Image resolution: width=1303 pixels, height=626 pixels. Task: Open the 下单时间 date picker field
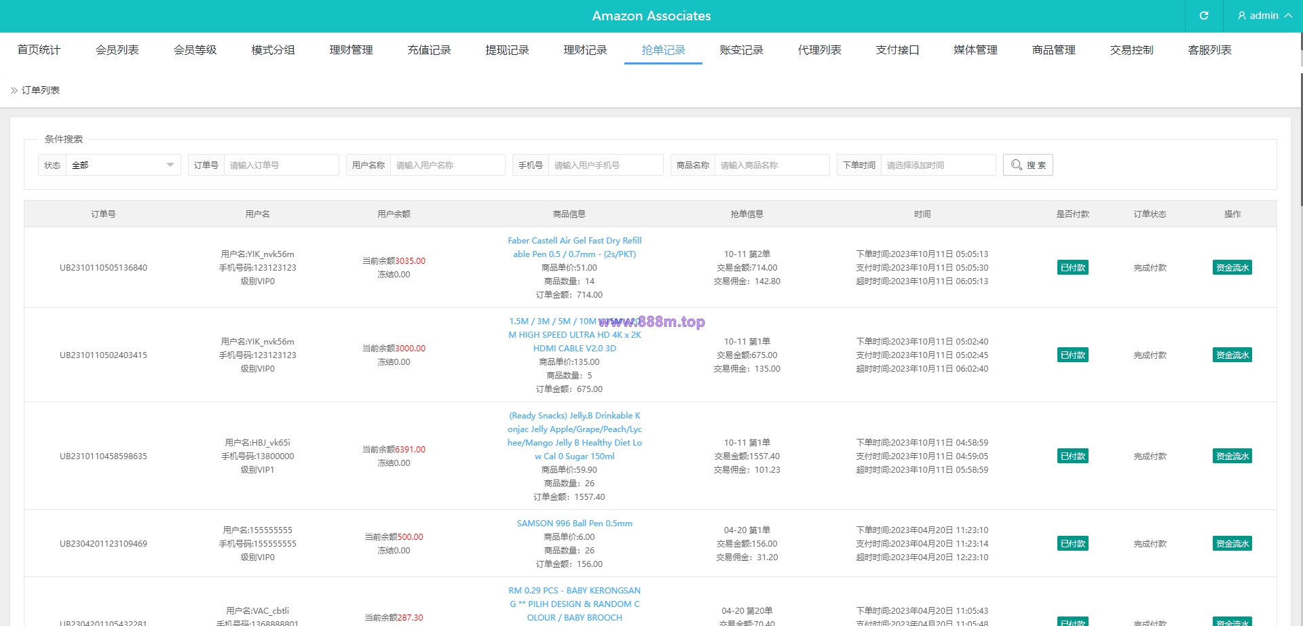pos(938,165)
